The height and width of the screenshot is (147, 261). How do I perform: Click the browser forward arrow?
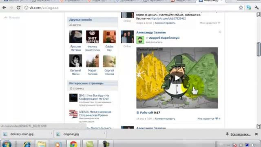11,8
